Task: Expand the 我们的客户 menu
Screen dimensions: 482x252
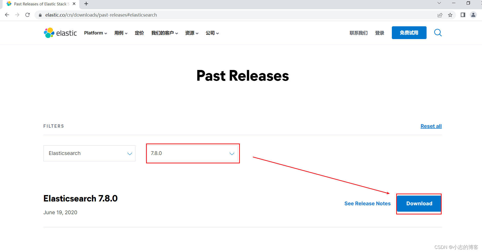Action: 164,33
